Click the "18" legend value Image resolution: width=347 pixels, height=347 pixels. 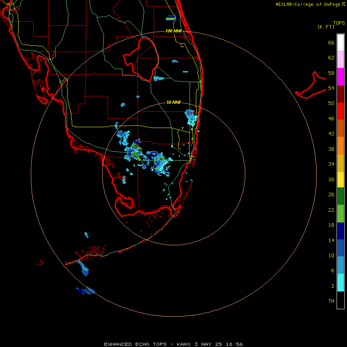(331, 225)
